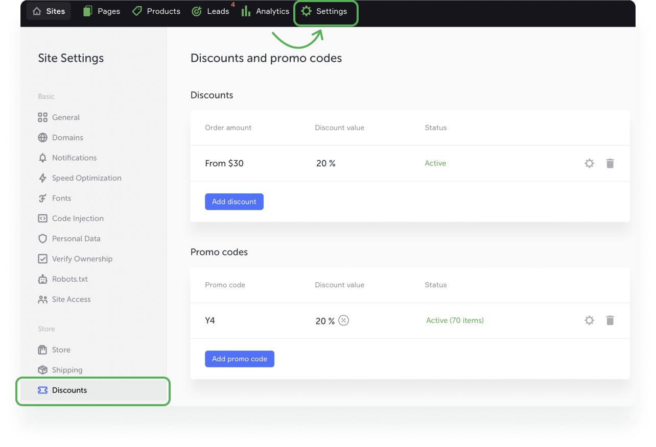
Task: Click the 'Site Settings' sidebar title
Action: 71,58
